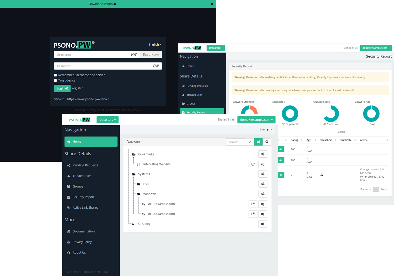Open Datastore dropdown in Security Report window
Viewport: 394px width, 276px height.
[216, 48]
